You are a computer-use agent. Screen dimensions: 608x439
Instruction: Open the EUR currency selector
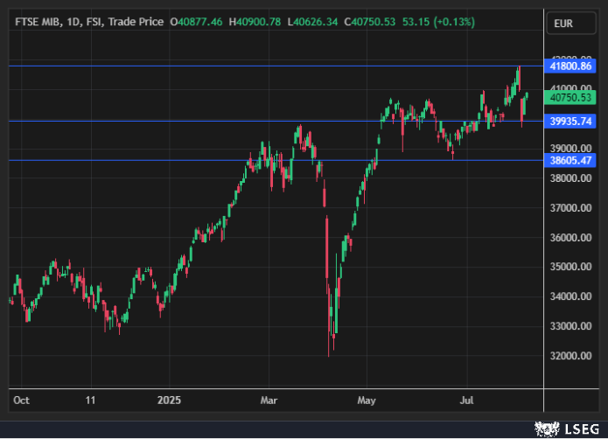click(563, 25)
